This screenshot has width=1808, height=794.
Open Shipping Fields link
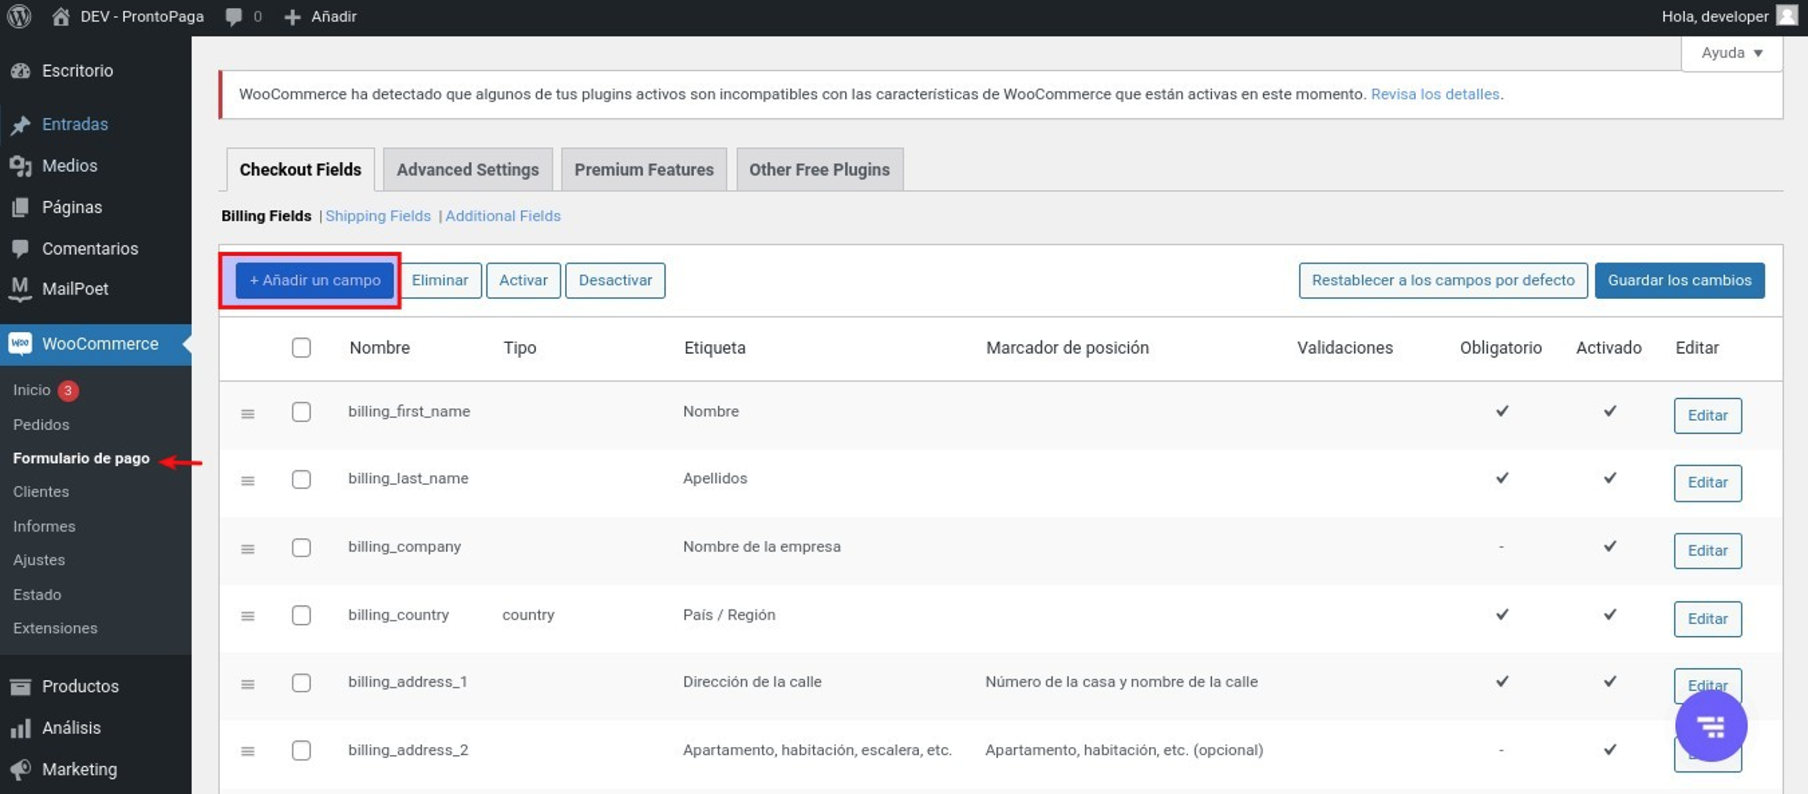click(377, 216)
